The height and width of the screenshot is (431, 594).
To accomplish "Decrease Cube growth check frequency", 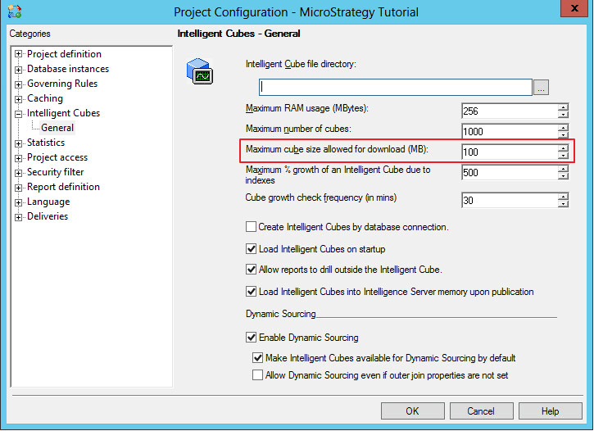I will [x=564, y=204].
